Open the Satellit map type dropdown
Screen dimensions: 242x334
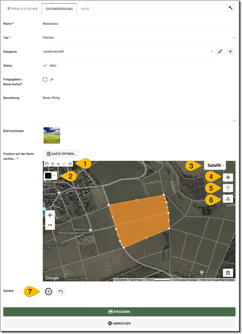215,165
